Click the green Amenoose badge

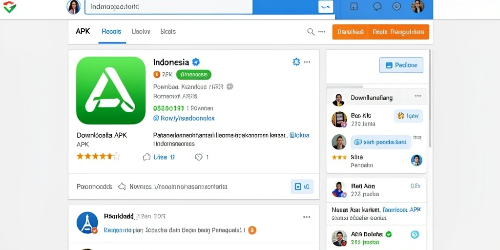(x=193, y=75)
